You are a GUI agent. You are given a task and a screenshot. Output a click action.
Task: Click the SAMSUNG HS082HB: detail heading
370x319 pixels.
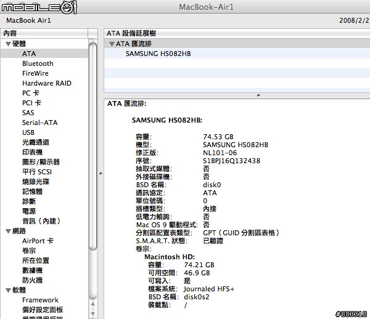click(167, 120)
